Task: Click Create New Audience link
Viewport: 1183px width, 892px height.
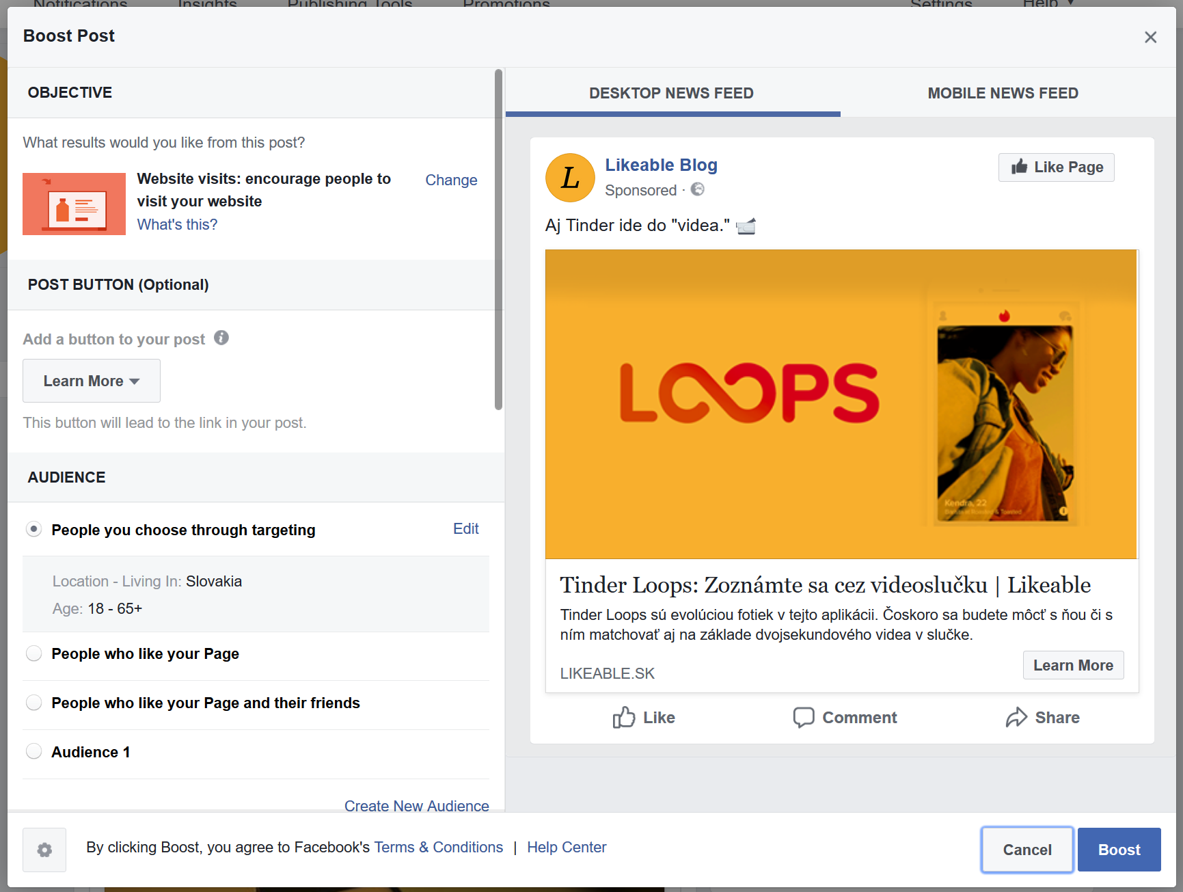Action: (x=416, y=806)
